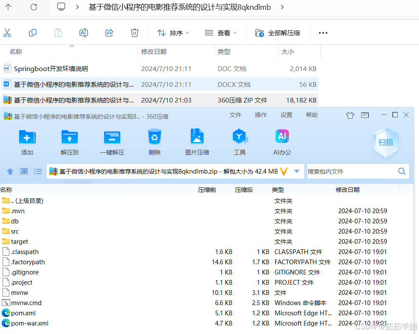Screen dimensions: 419x334
Task: Open 排序 sort dropdown in Explorer
Action: (x=173, y=33)
